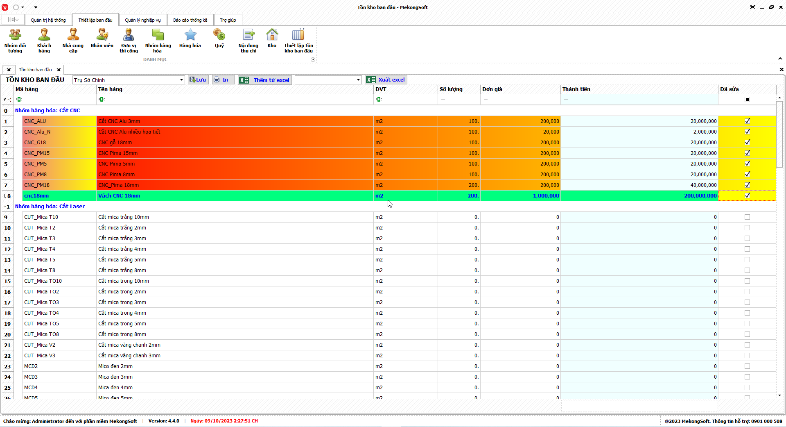Click the Thêm từ excel button
This screenshot has width=786, height=427.
[264, 80]
